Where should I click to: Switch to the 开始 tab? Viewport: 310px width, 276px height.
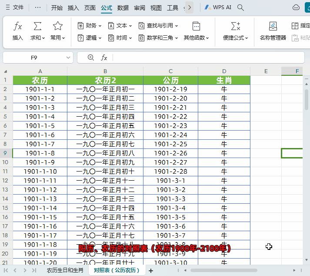pos(57,8)
